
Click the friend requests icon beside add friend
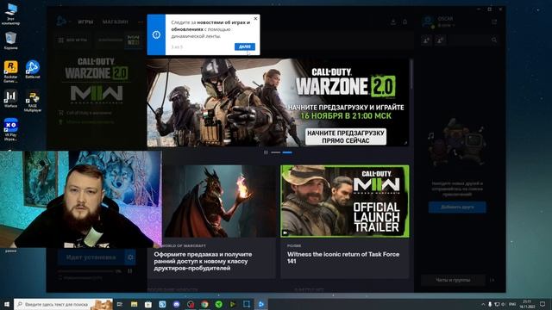pyautogui.click(x=441, y=40)
